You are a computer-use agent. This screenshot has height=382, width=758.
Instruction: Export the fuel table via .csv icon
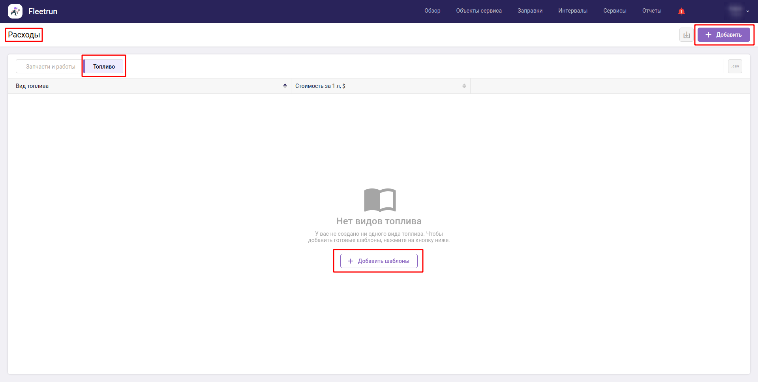[x=735, y=66]
